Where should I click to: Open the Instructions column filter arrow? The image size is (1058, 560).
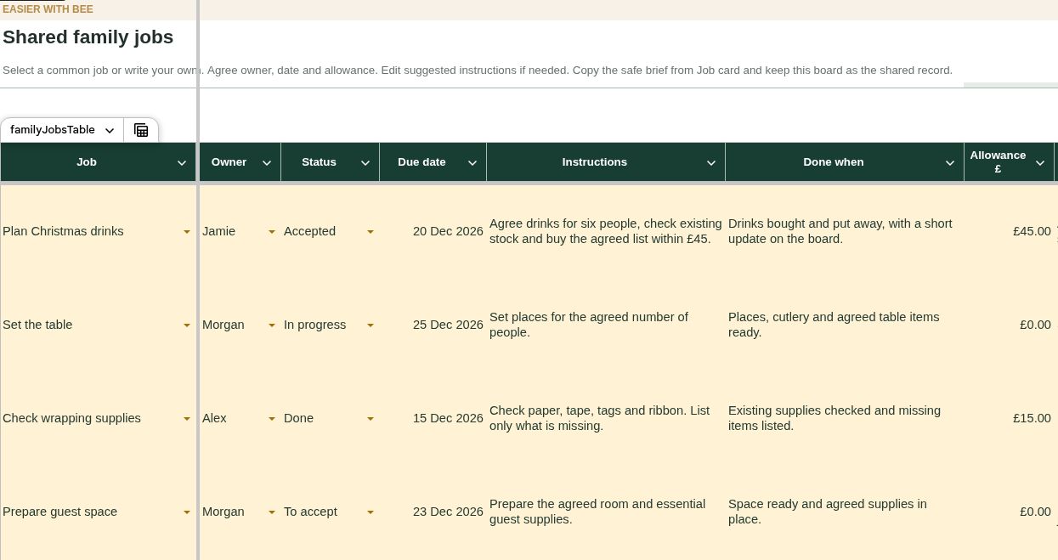click(711, 163)
